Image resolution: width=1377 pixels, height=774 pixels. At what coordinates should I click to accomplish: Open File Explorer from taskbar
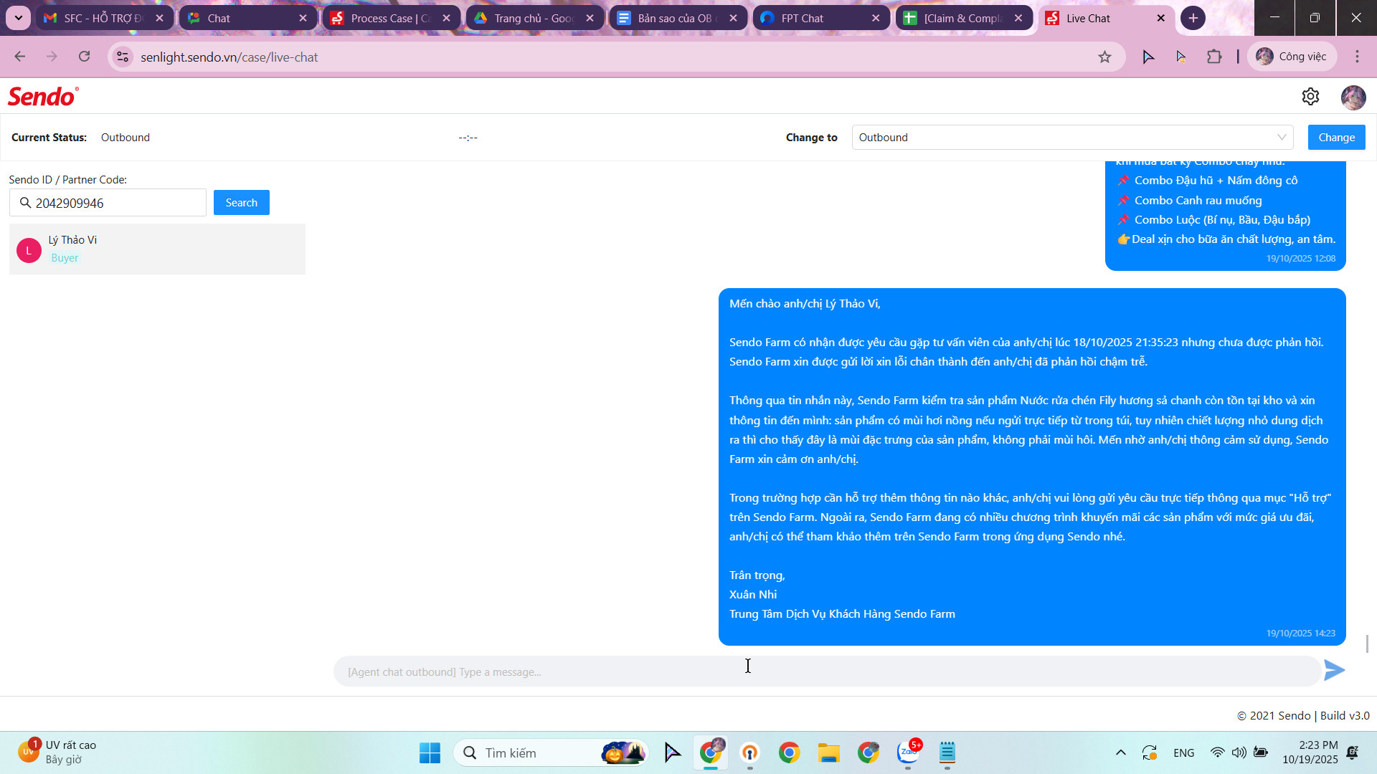(x=828, y=752)
